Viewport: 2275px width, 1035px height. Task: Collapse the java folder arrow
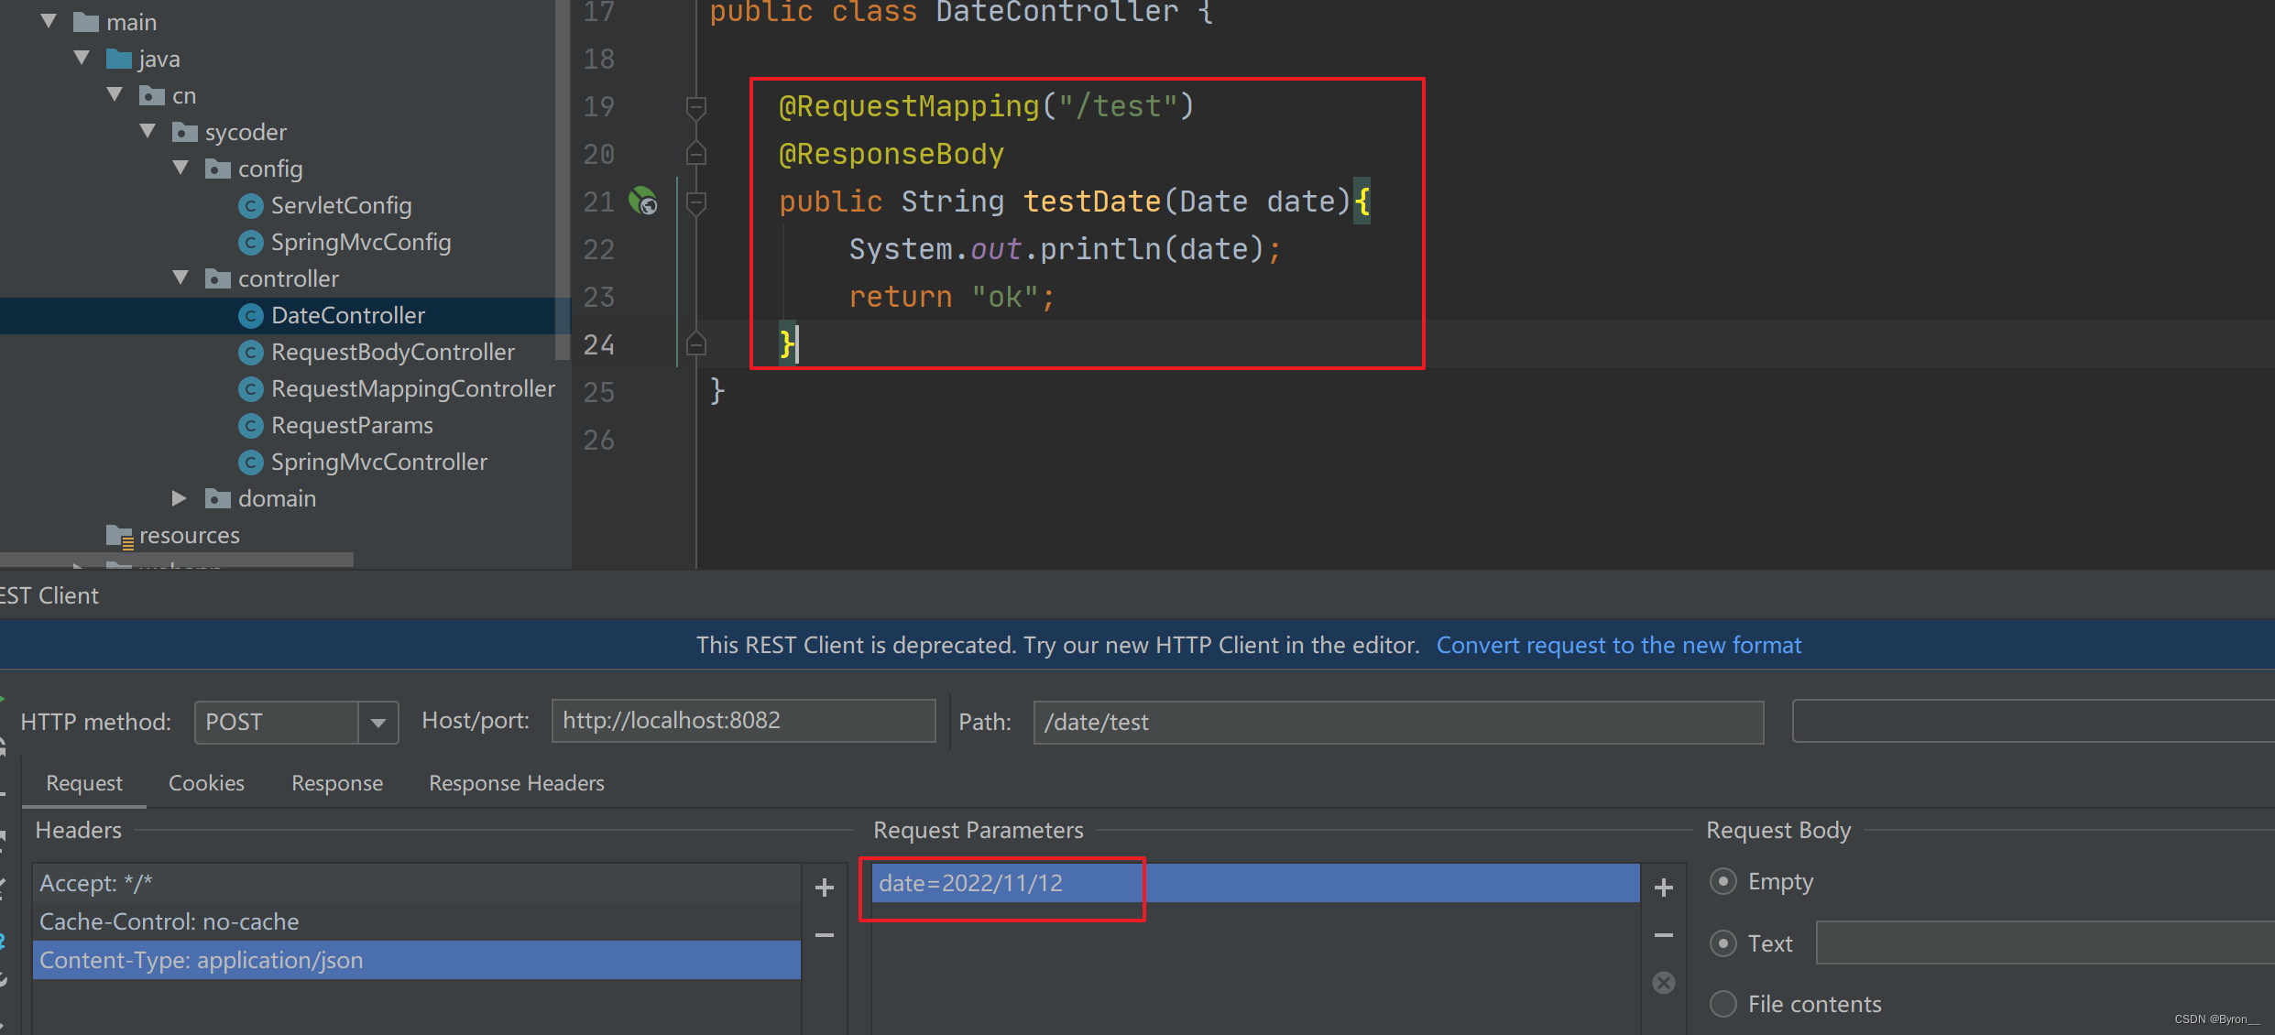(82, 58)
